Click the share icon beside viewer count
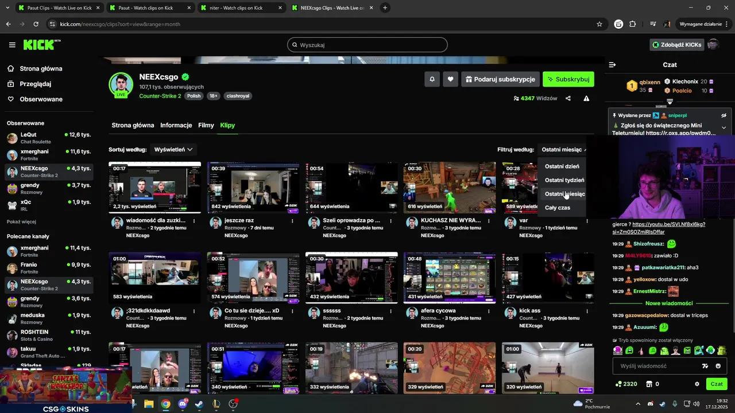The height and width of the screenshot is (413, 735). pos(568,98)
